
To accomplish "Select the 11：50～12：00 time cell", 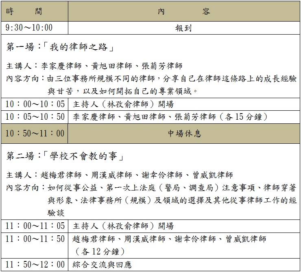I will [x=35, y=265].
